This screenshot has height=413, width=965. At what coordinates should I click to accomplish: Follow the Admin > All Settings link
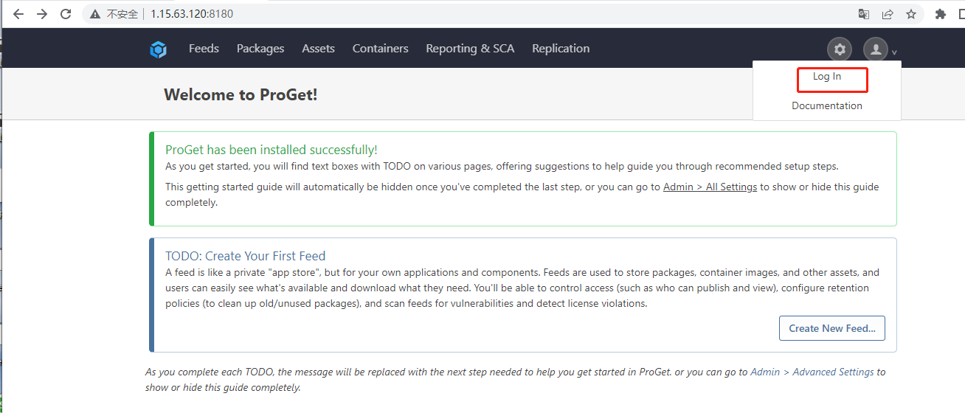[x=710, y=187]
